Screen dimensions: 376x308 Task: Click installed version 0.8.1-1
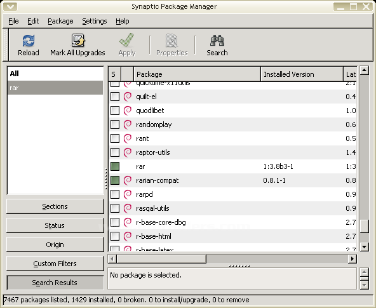[274, 180]
